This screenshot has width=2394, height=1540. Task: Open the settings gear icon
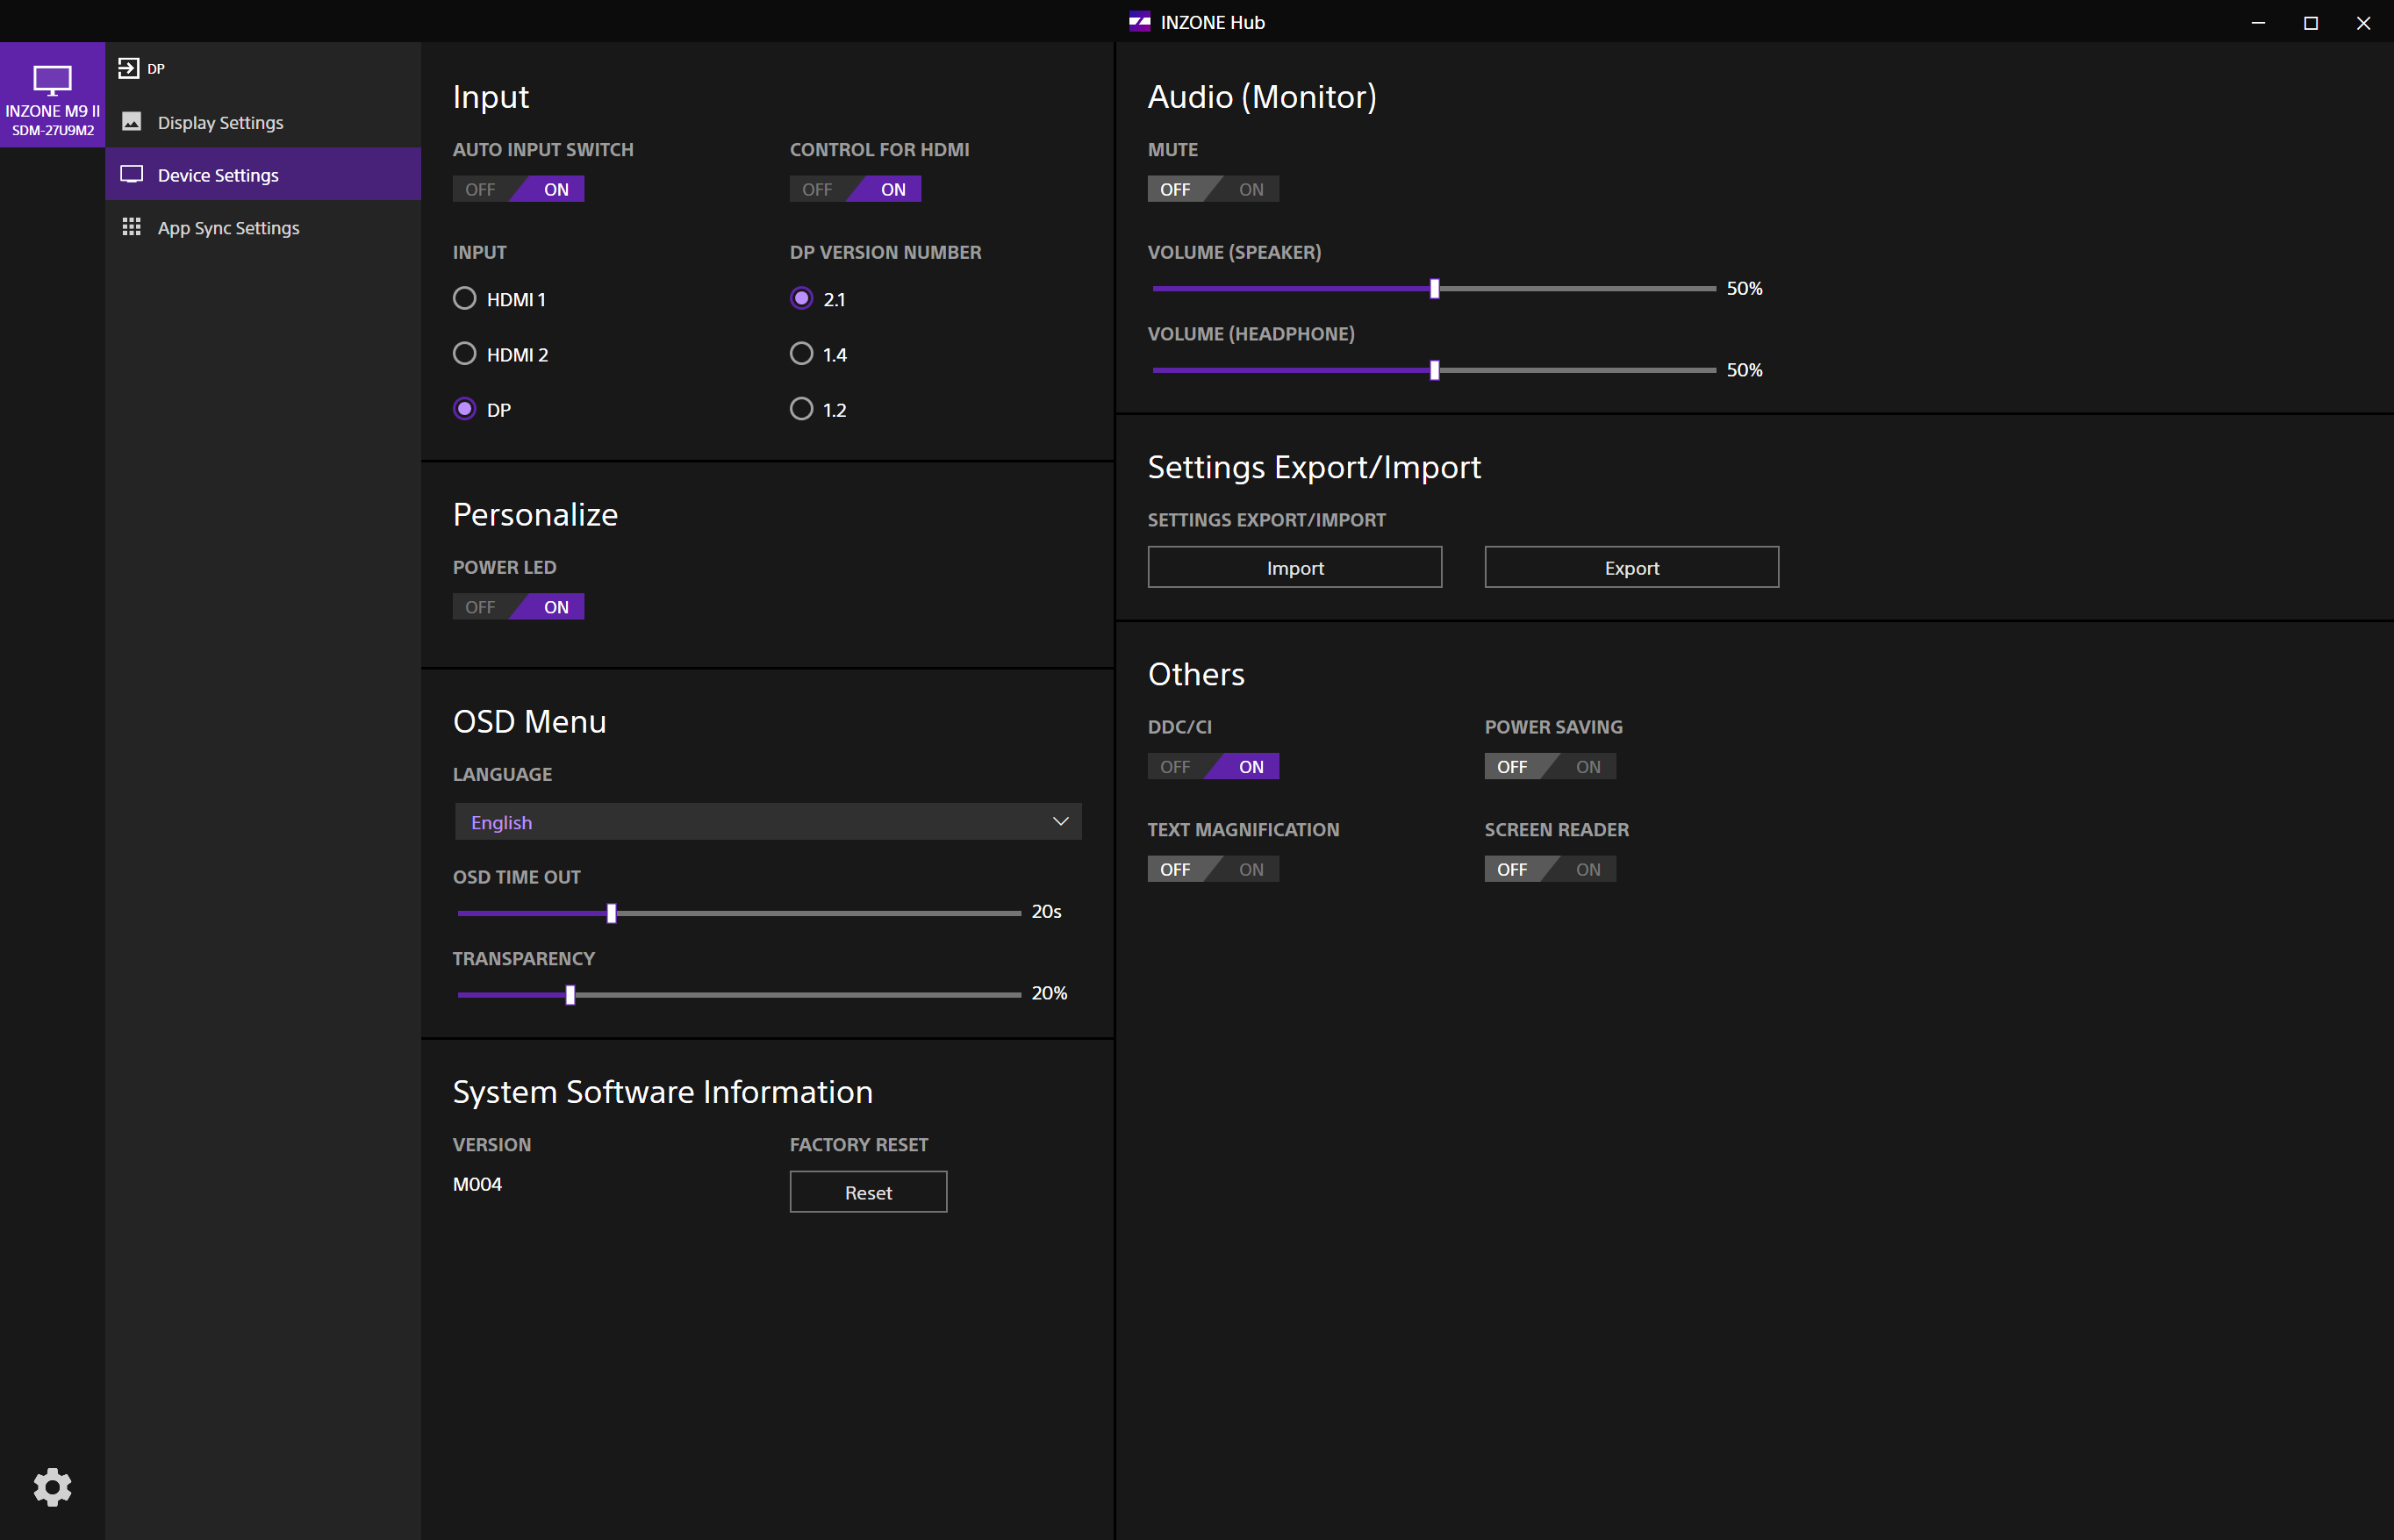pos(52,1487)
